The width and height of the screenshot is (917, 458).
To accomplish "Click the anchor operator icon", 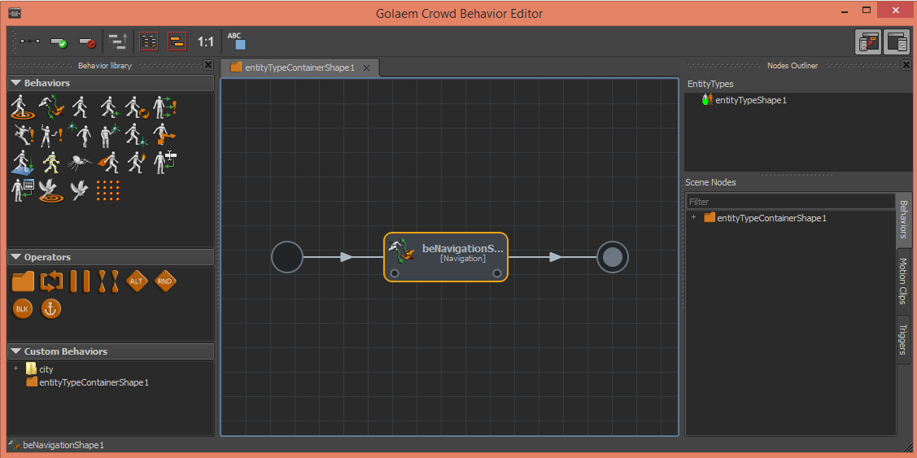I will point(51,309).
